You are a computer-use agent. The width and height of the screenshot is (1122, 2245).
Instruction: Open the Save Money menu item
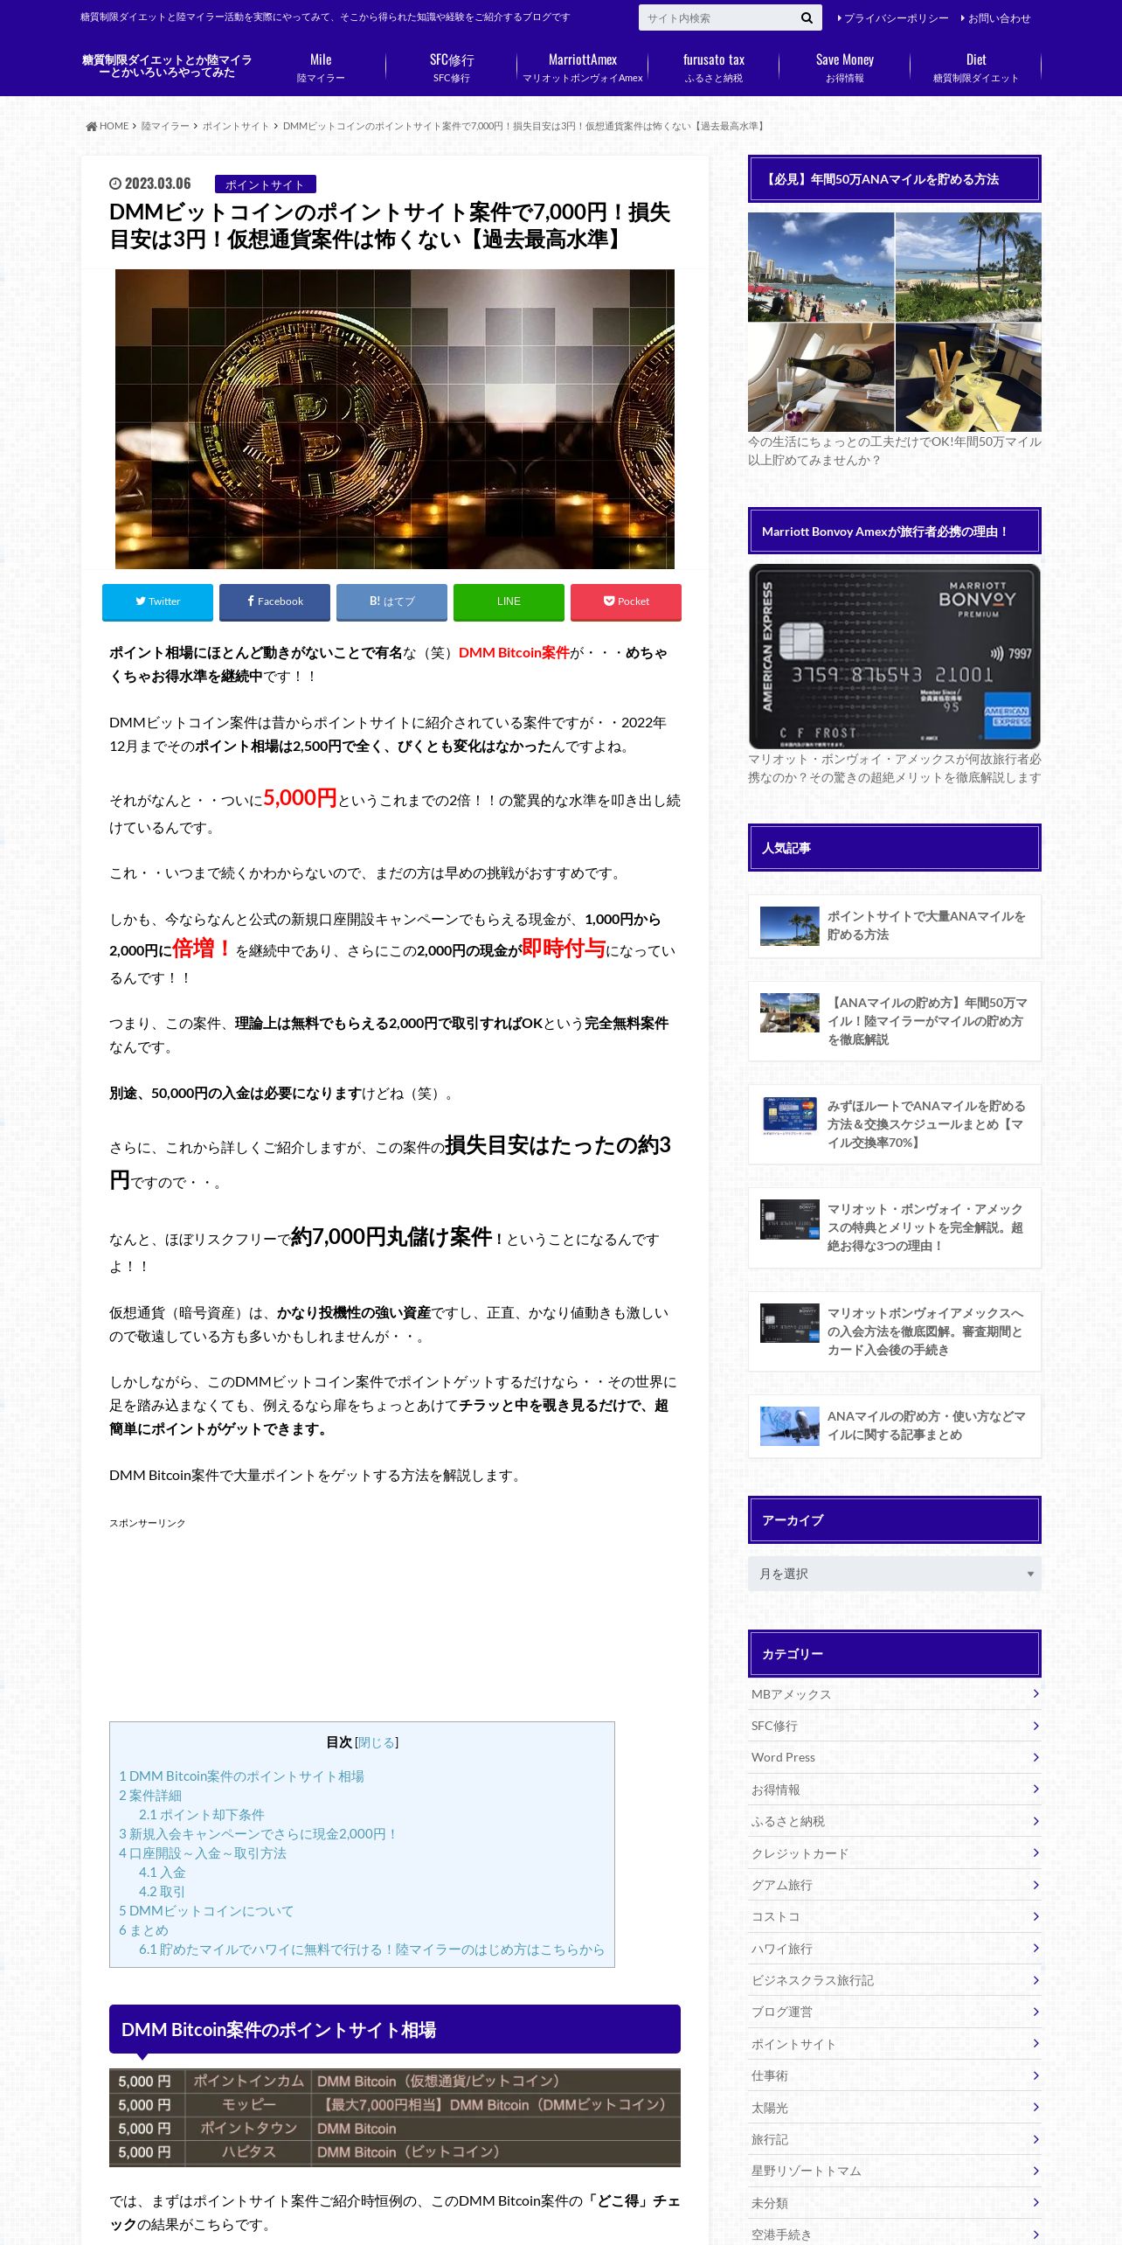point(845,67)
